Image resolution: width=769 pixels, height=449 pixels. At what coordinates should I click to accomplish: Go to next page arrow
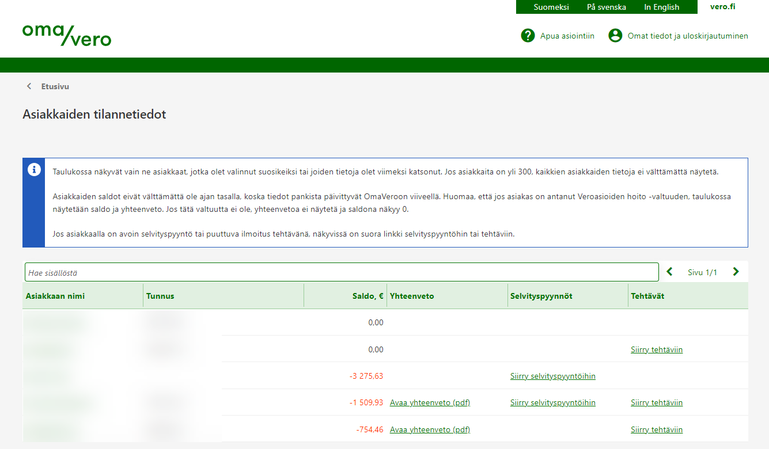click(736, 272)
